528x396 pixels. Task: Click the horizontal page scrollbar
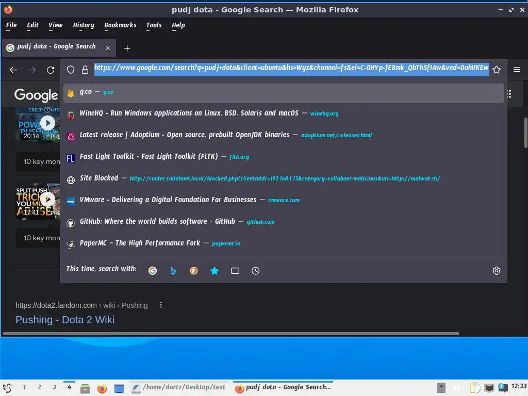pos(231,334)
